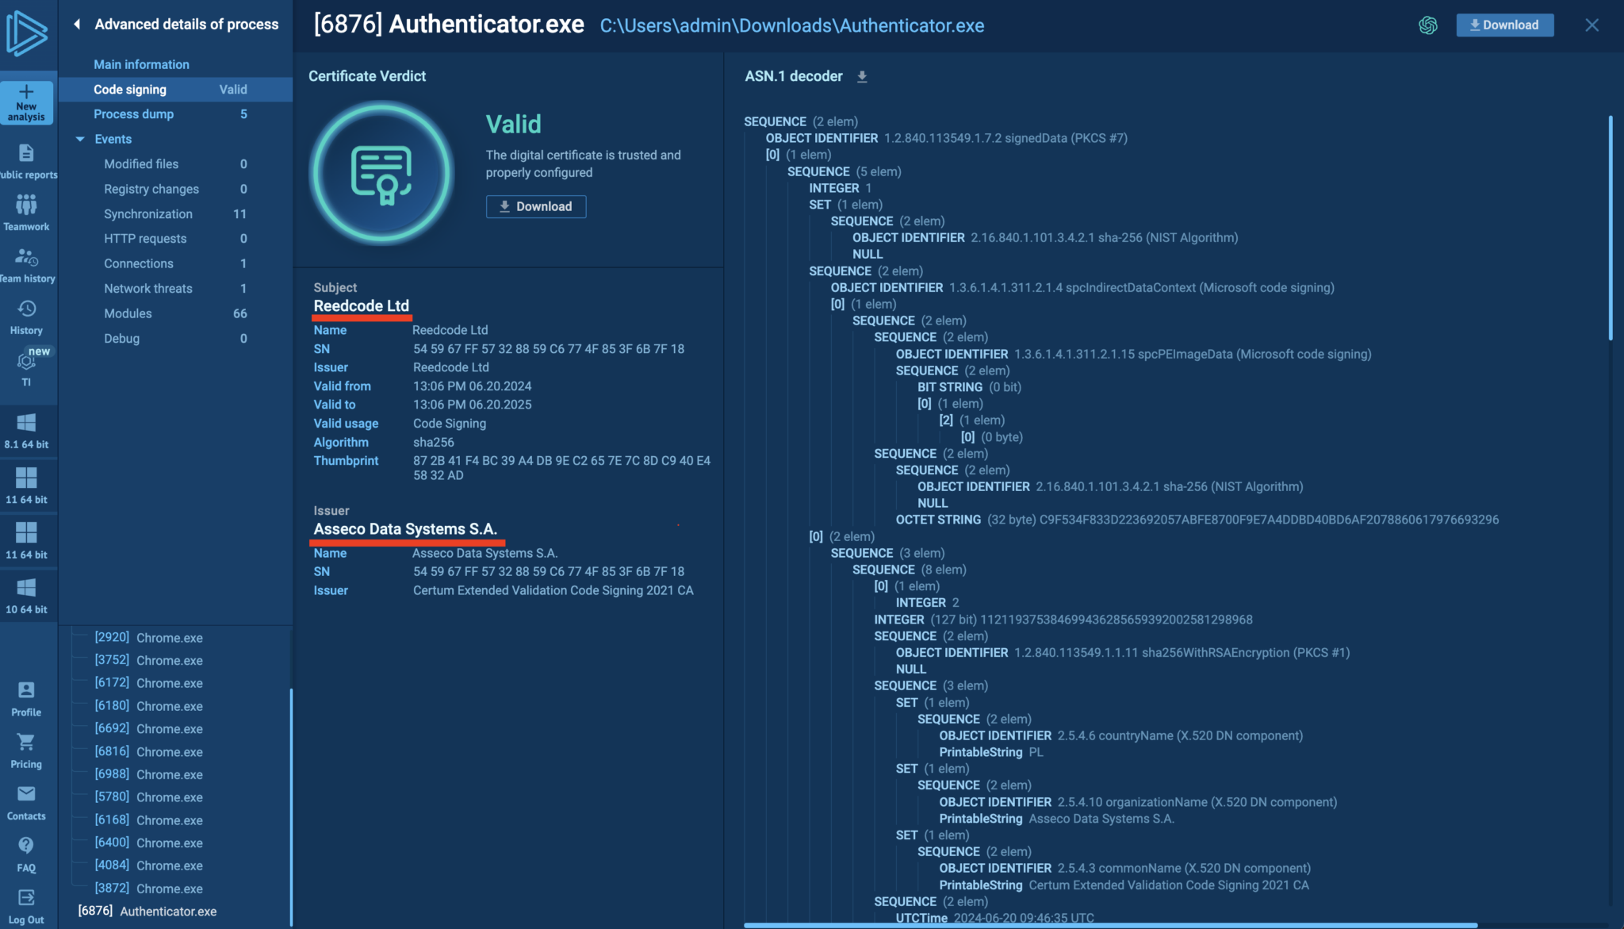Download the certificate under Valid verdict
Screen dimensions: 1624x929
[536, 207]
